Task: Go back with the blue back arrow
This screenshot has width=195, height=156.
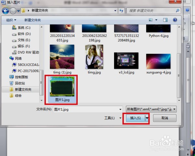Action: click(x=5, y=11)
